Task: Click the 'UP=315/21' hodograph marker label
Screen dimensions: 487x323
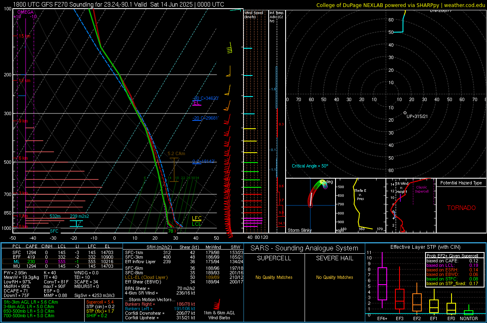Action: (417, 116)
